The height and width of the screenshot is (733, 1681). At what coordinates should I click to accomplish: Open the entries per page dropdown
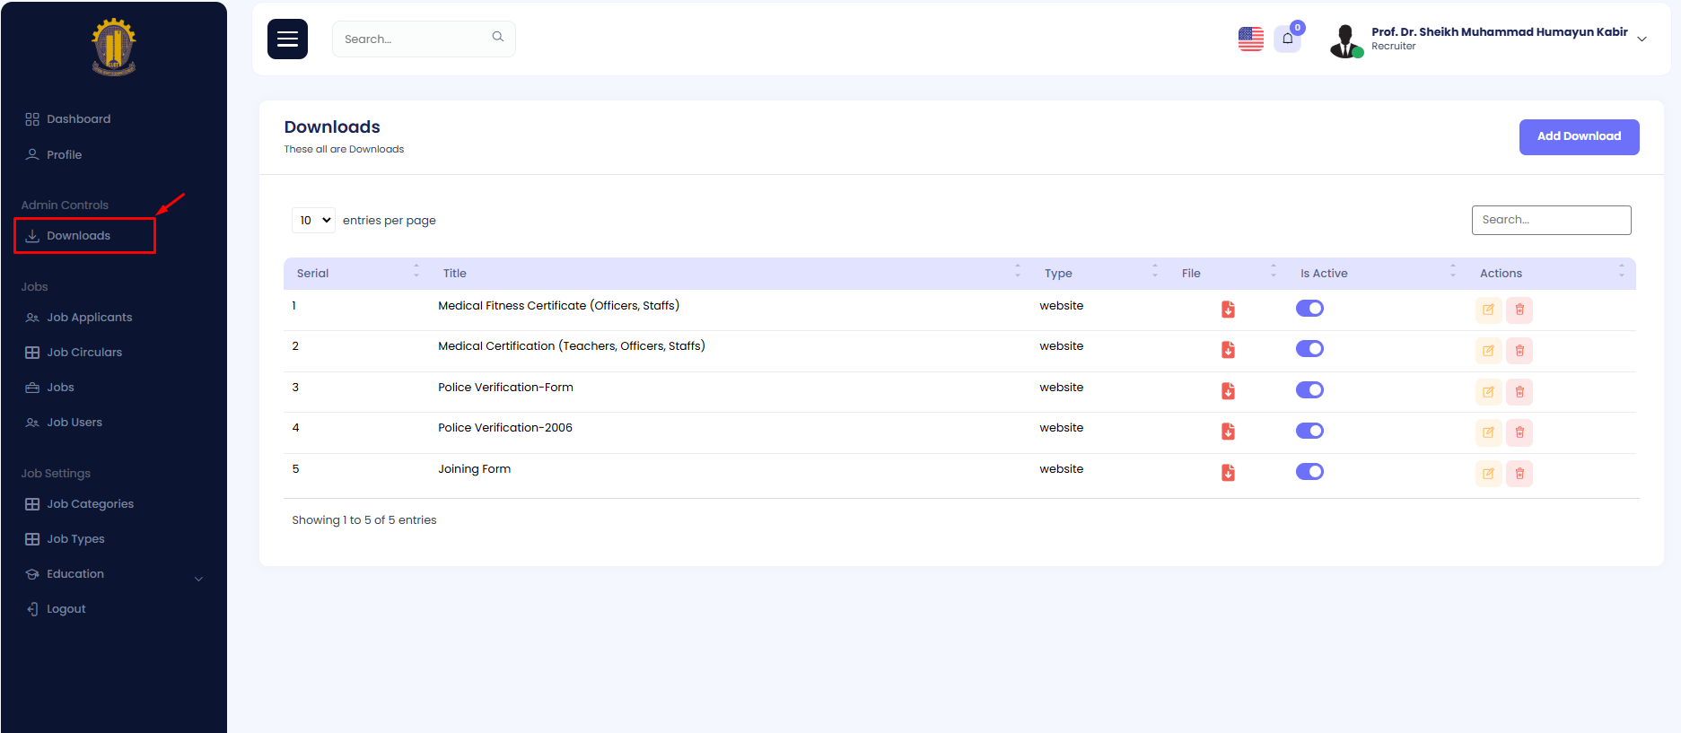point(313,221)
